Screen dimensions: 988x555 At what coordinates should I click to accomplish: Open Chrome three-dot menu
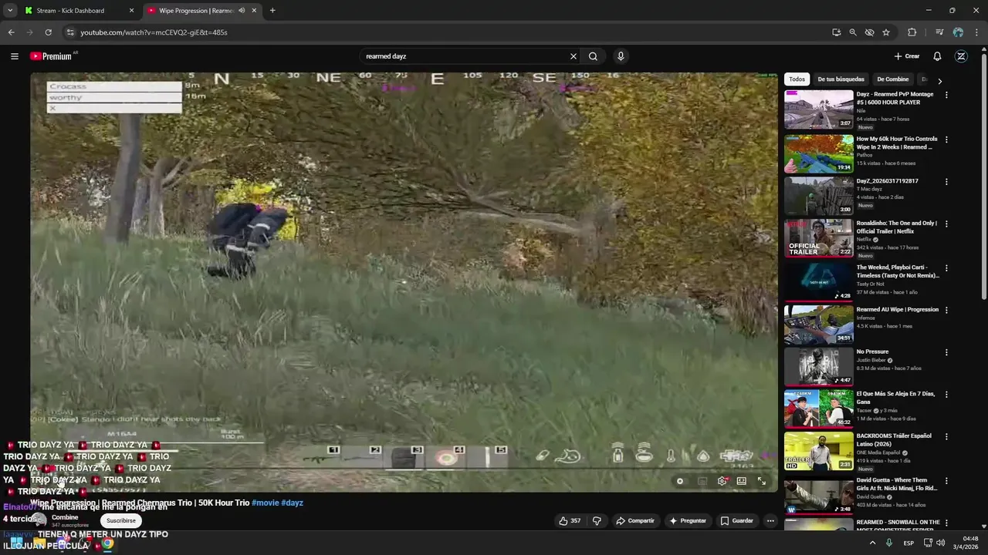[x=977, y=32]
